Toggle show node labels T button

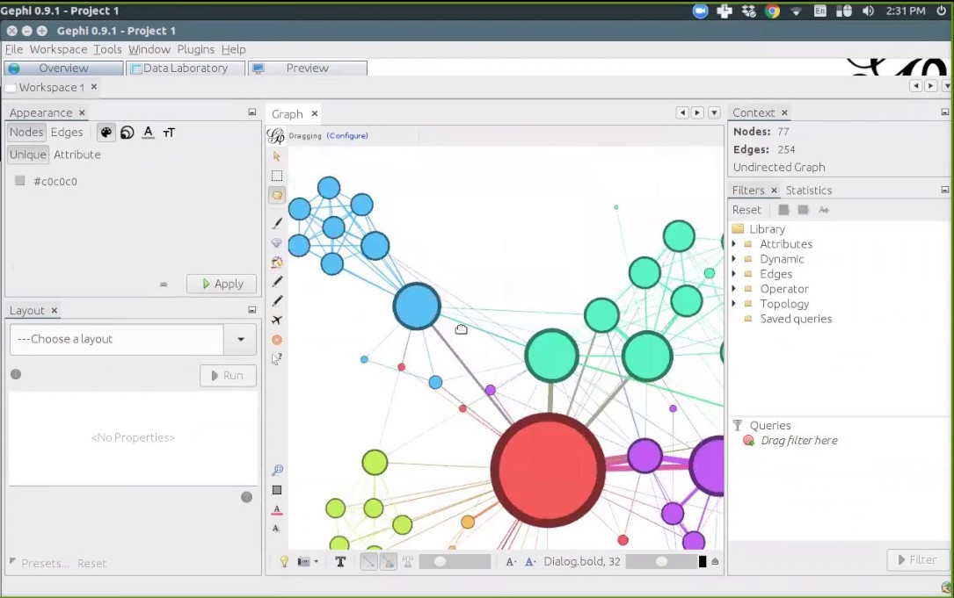coord(340,561)
